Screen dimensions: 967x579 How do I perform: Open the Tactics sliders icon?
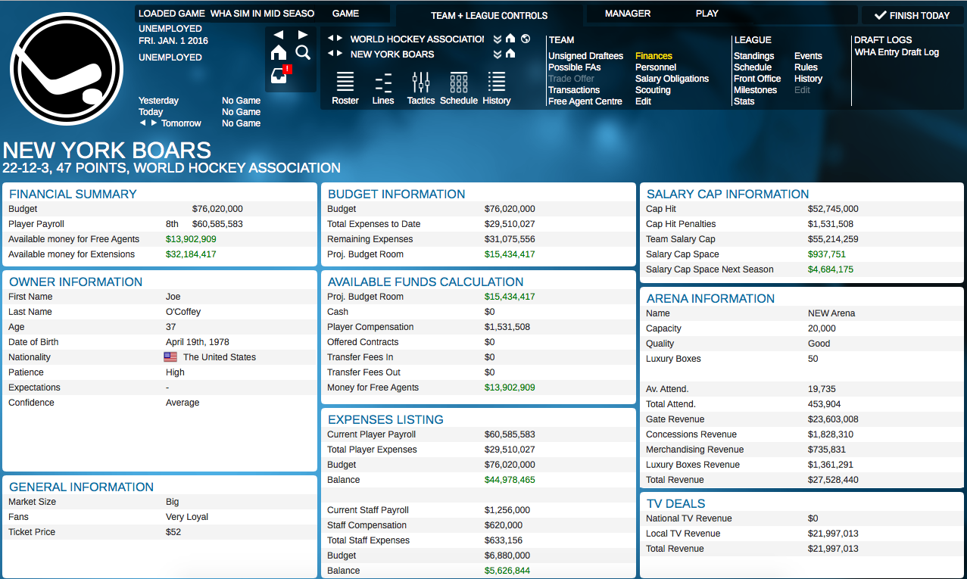pyautogui.click(x=420, y=88)
